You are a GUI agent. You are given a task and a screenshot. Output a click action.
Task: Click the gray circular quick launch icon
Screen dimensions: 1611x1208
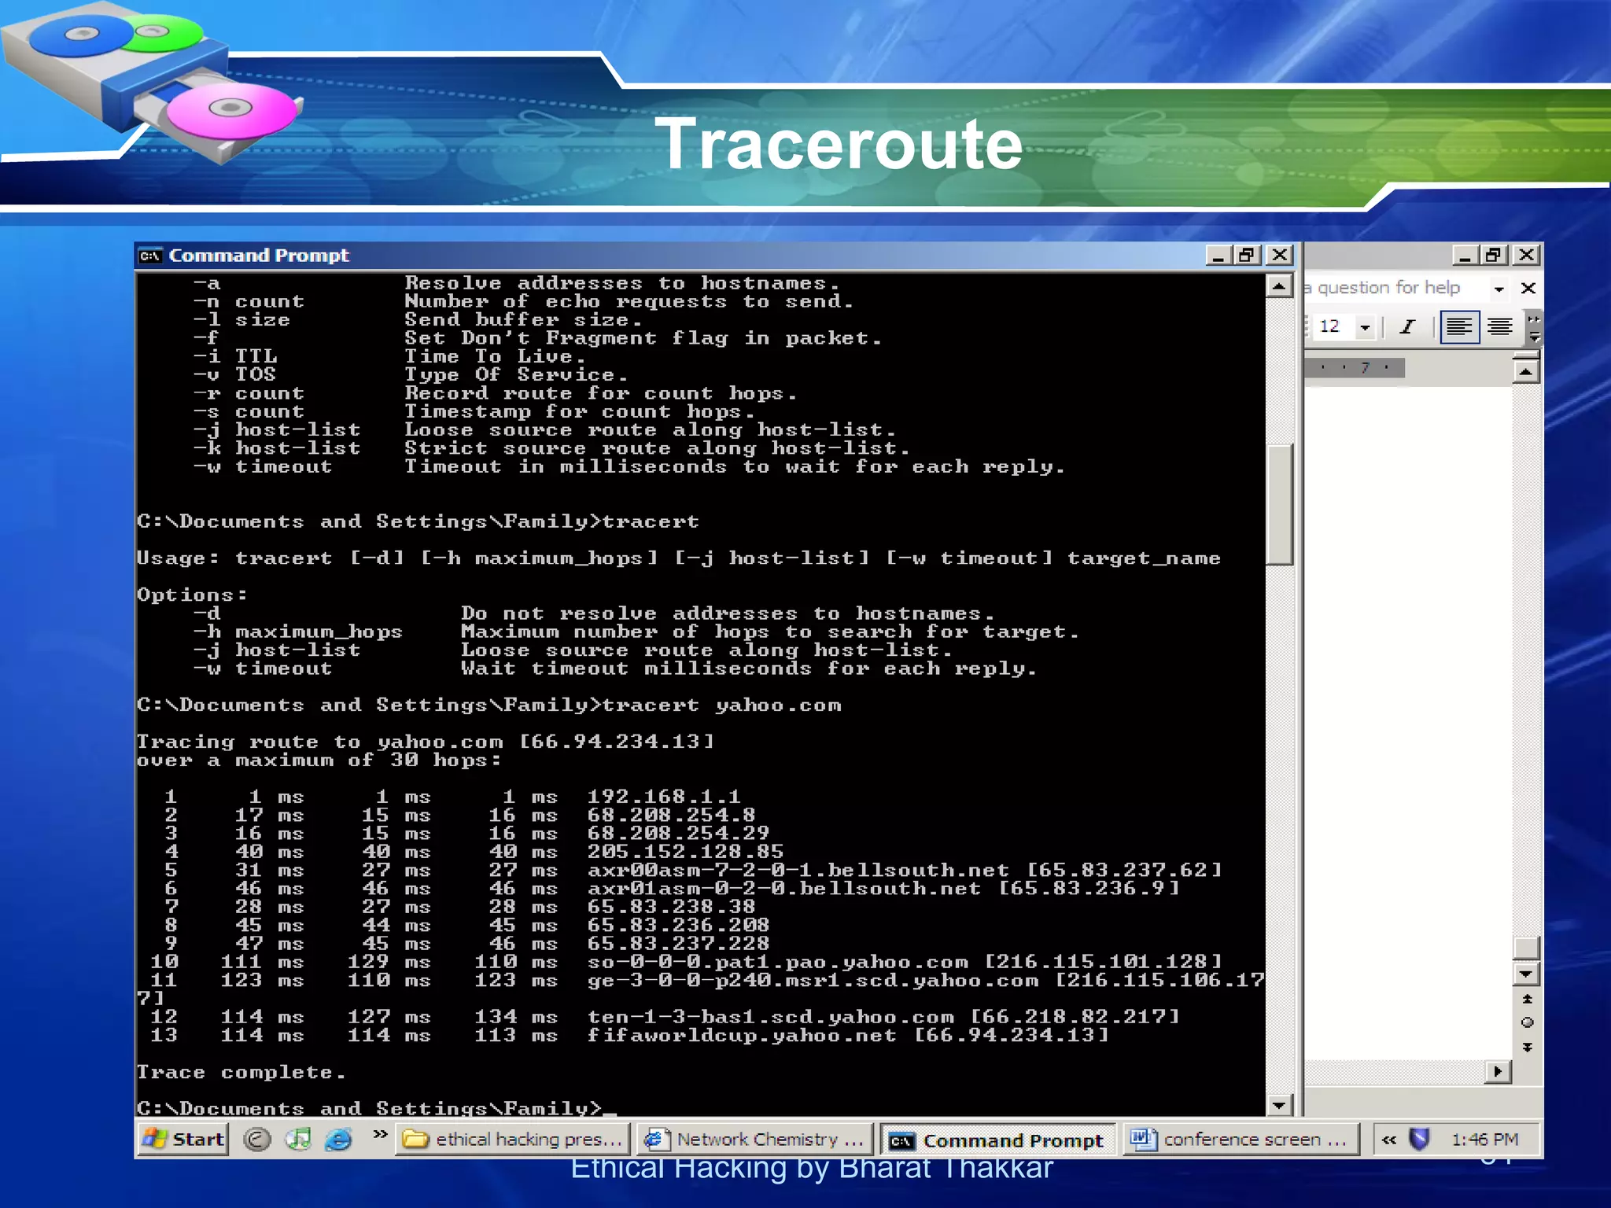257,1139
